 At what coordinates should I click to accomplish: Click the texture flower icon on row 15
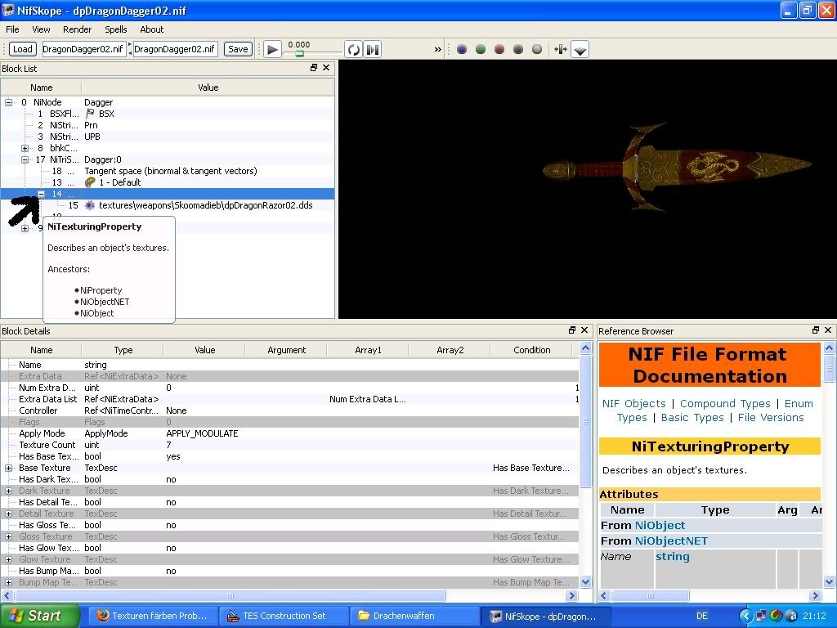click(90, 205)
